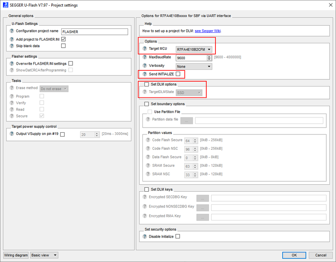The height and width of the screenshot is (262, 336).
Task: Confirm settings with the OK button
Action: pyautogui.click(x=294, y=255)
